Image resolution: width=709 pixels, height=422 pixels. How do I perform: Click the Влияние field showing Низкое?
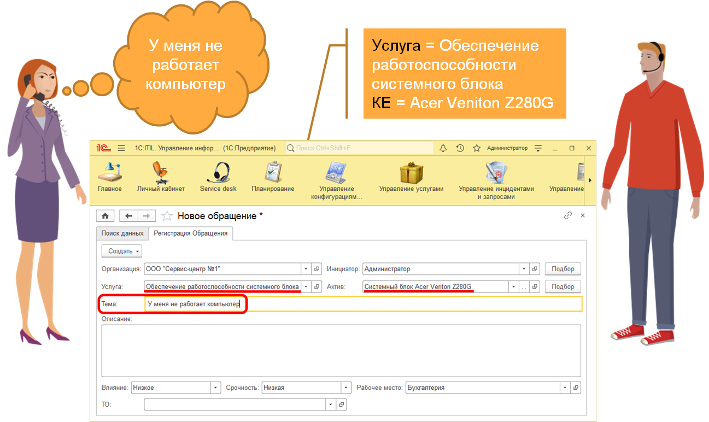tap(171, 388)
